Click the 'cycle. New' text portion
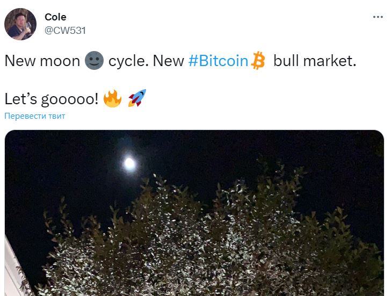 click(146, 61)
